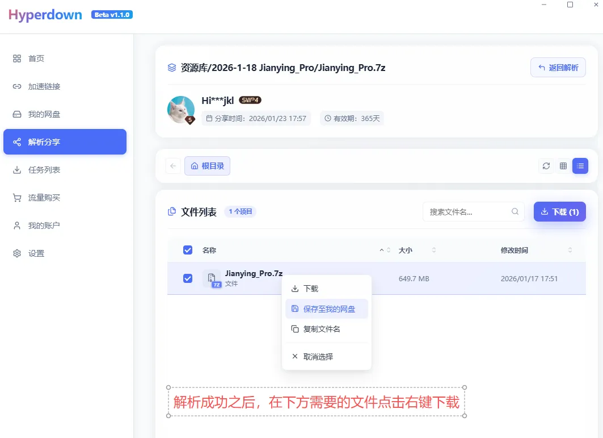Sort by 修改时间 column arrows
This screenshot has height=438, width=603.
coord(570,250)
